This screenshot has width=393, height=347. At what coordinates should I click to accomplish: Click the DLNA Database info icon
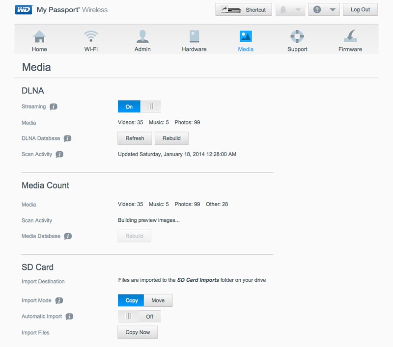point(68,138)
